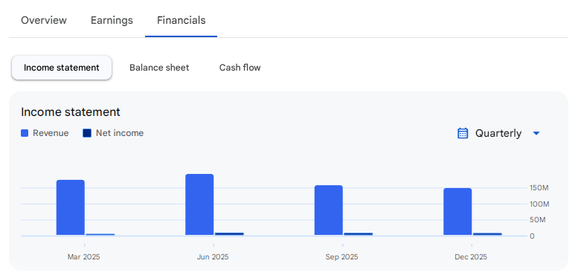The image size is (578, 278).
Task: Select the Dec 2025 net income bar
Action: pos(487,234)
